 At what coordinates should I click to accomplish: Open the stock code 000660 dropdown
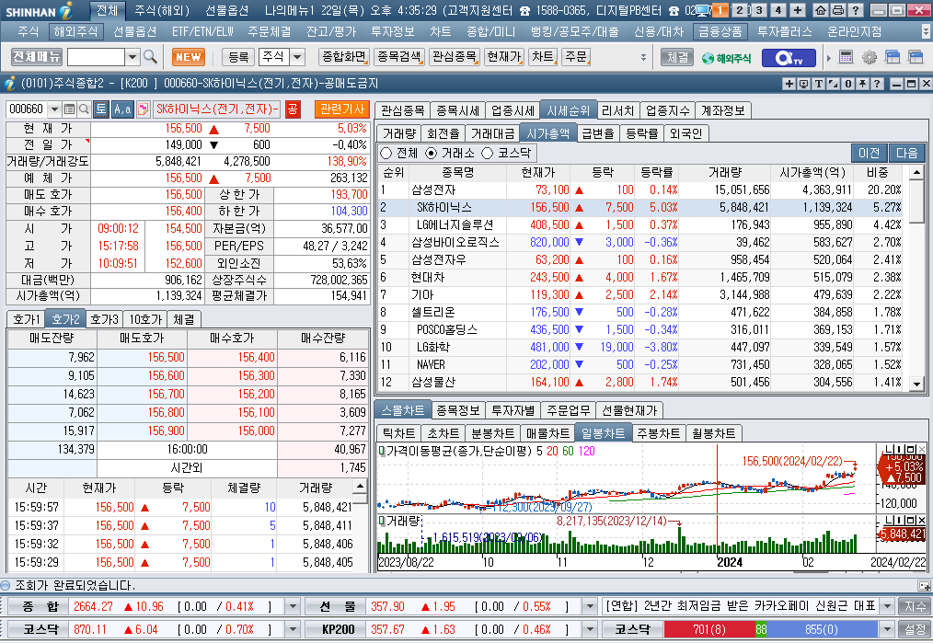pyautogui.click(x=54, y=109)
